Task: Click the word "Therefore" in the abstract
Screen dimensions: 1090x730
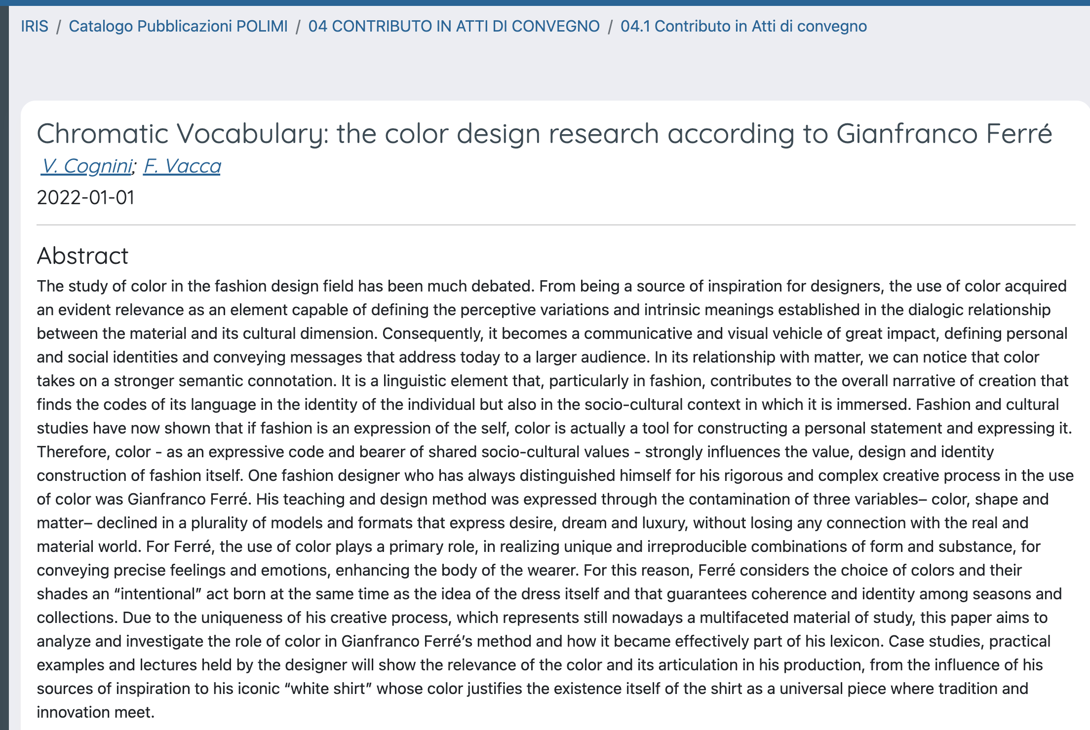Action: point(73,452)
